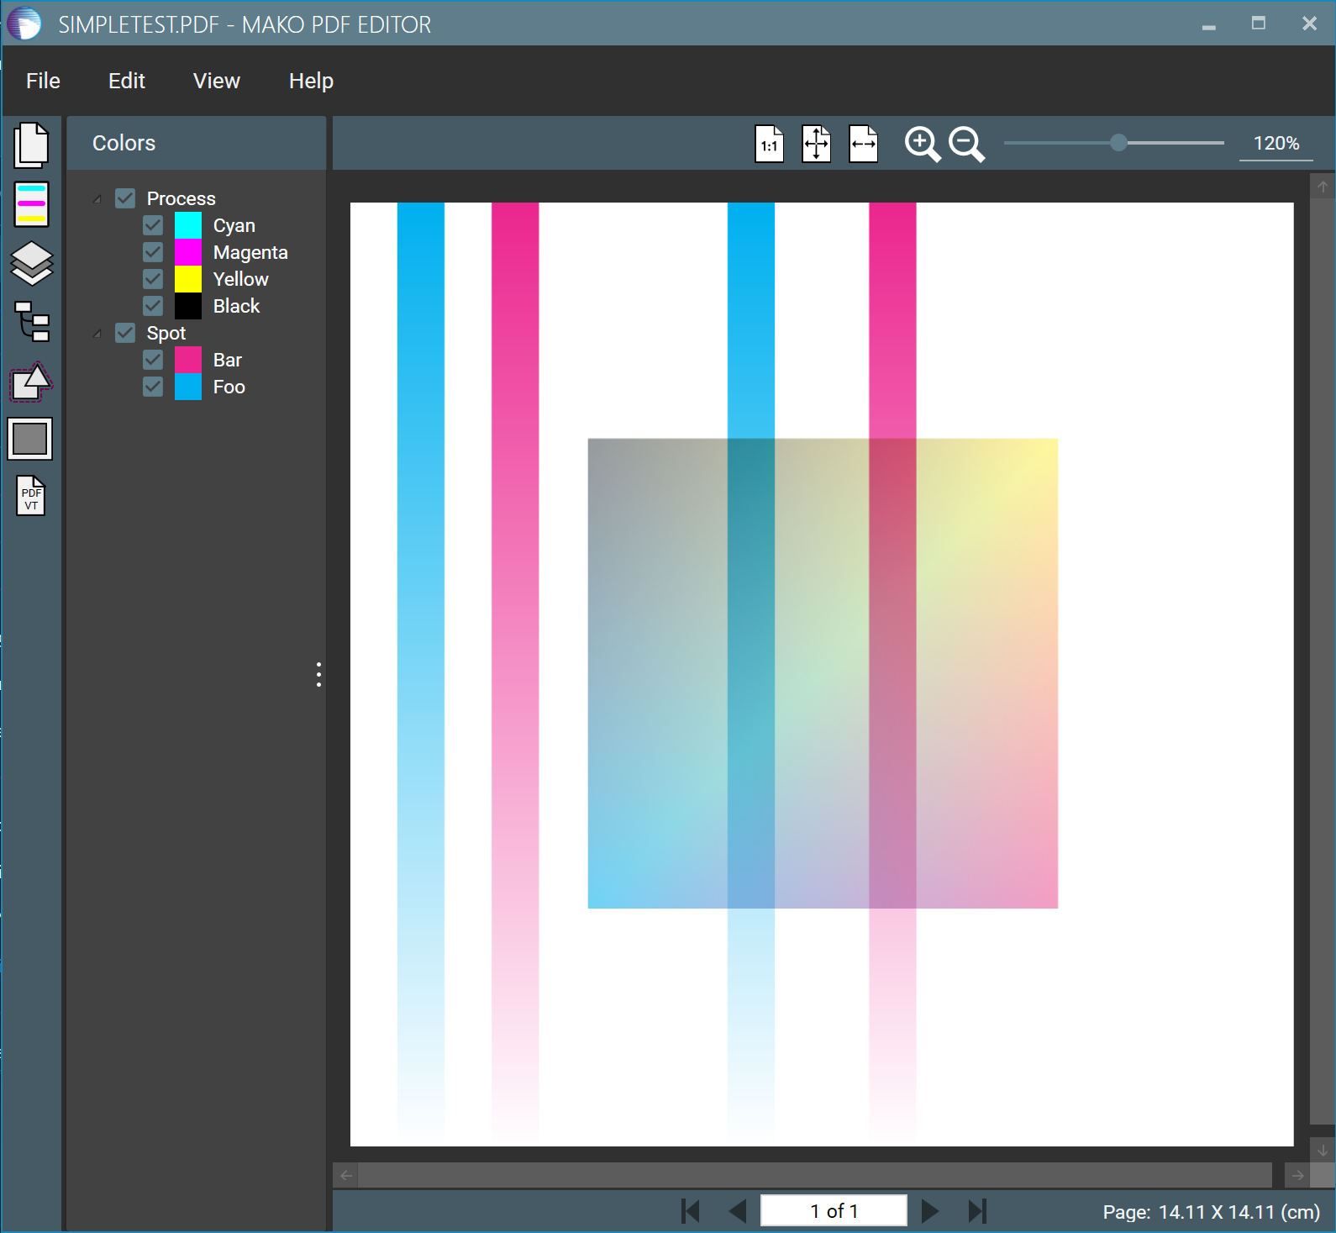Zoom out with the magnifier minus

click(966, 144)
